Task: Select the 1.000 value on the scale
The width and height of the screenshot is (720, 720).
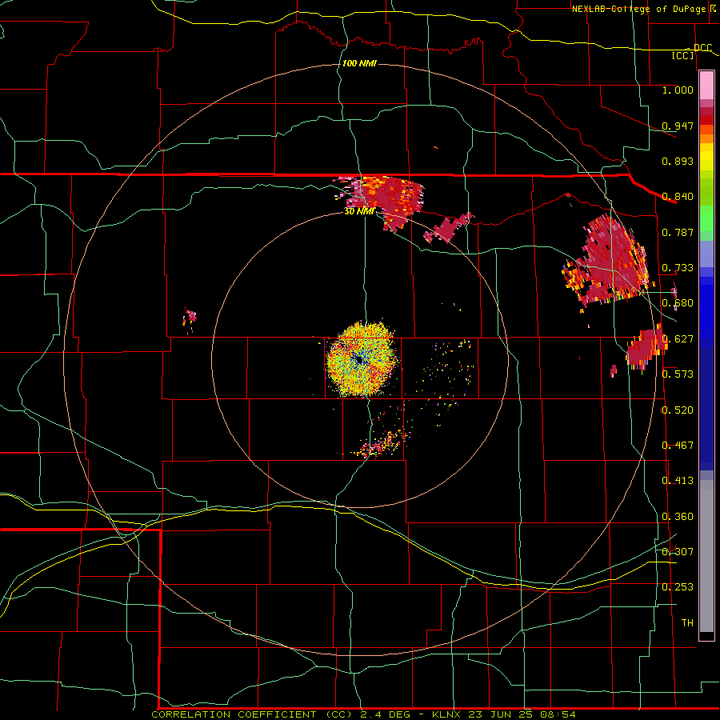Action: (x=678, y=90)
